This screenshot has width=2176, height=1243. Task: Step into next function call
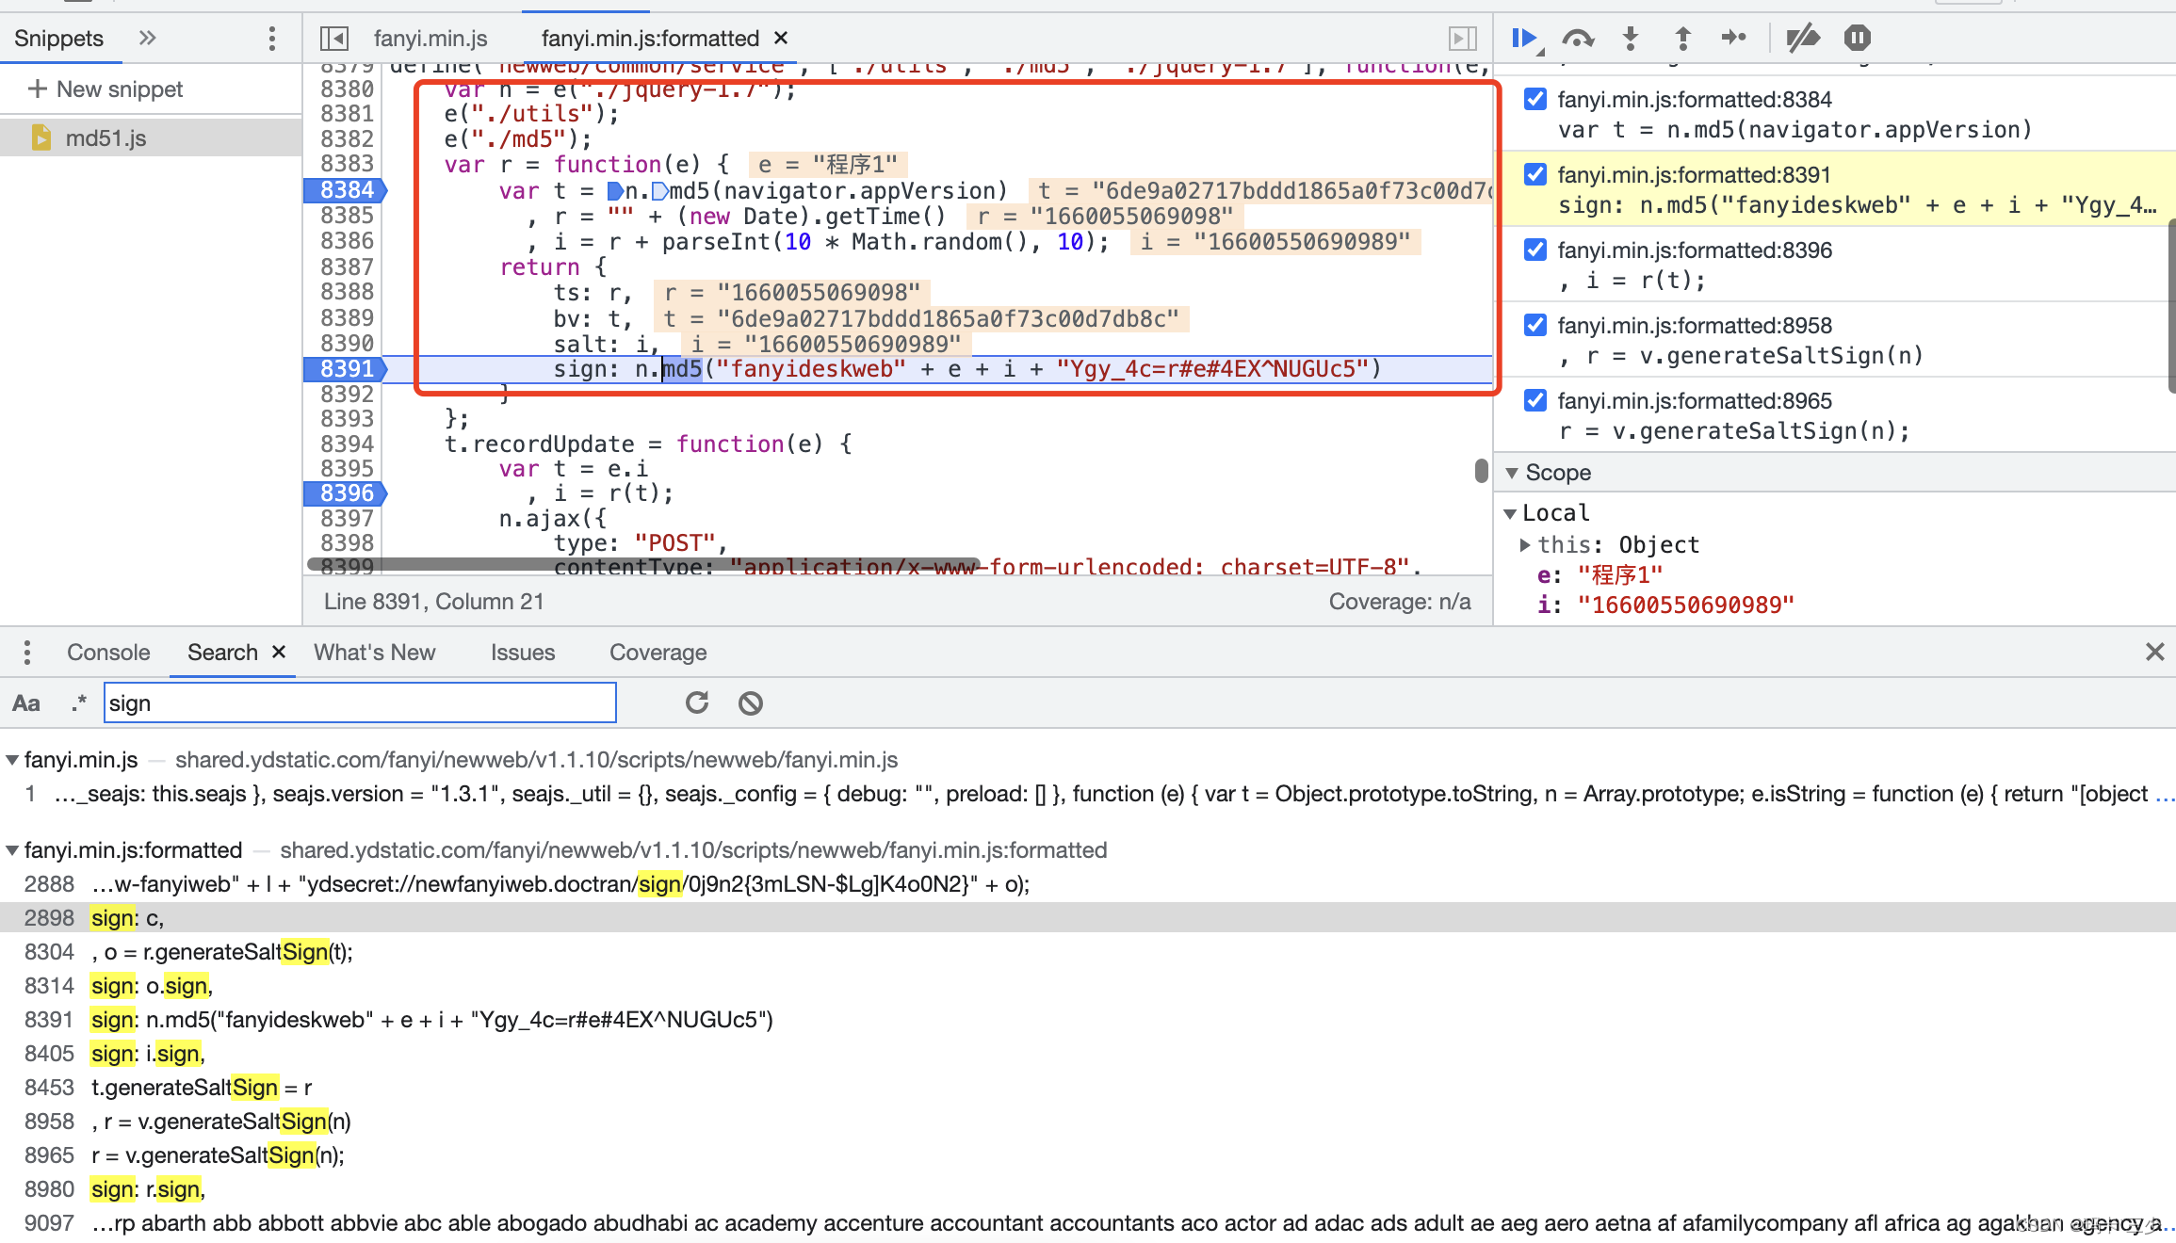(1631, 39)
